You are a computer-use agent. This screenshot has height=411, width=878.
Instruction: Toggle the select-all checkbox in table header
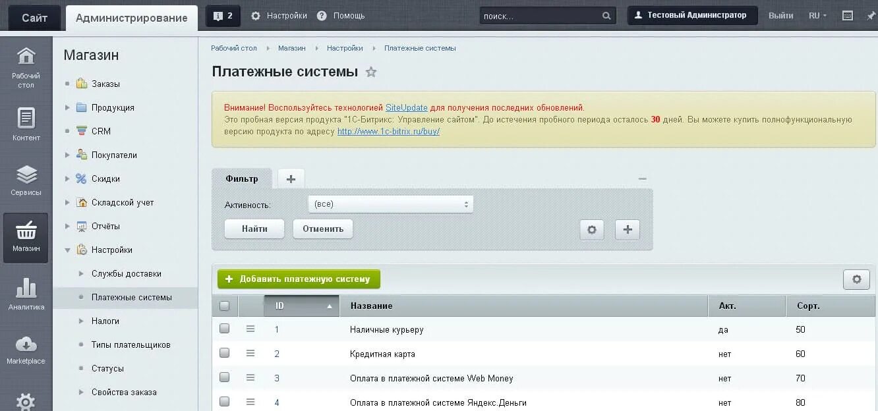tap(224, 306)
